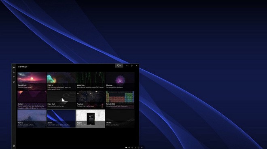Select the Medusae jellyfish wallpaper
This screenshot has width=267, height=149.
[120, 81]
